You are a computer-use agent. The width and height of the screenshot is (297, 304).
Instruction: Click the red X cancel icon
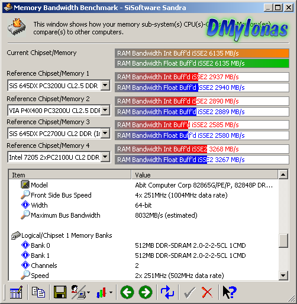coord(207,292)
